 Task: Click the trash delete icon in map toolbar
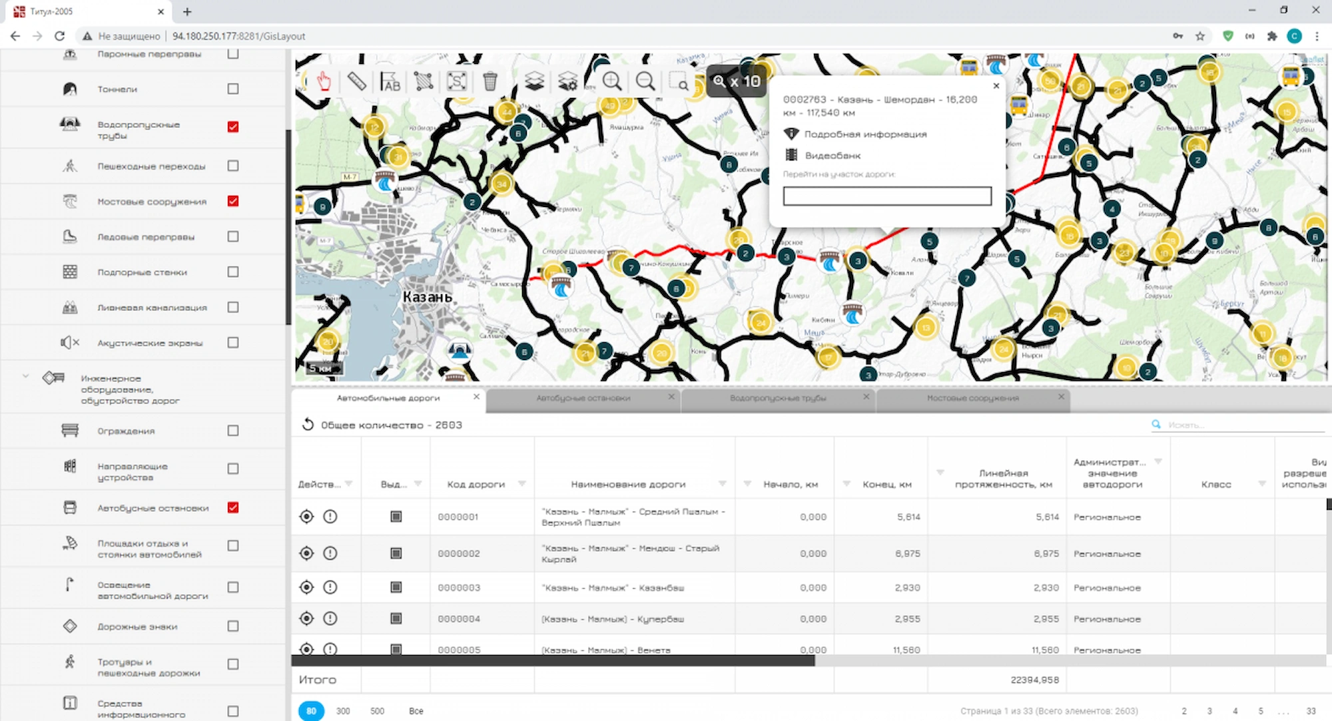(x=490, y=81)
